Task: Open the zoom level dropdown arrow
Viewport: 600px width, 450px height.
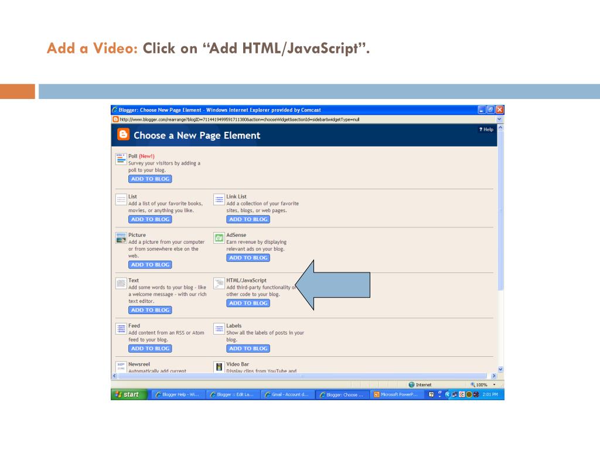Action: [494, 384]
